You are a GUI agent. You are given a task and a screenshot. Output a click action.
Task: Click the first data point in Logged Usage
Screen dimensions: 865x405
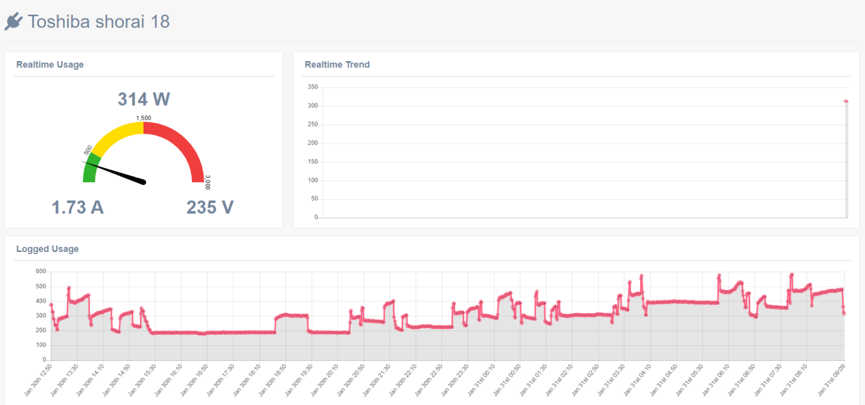pos(51,305)
